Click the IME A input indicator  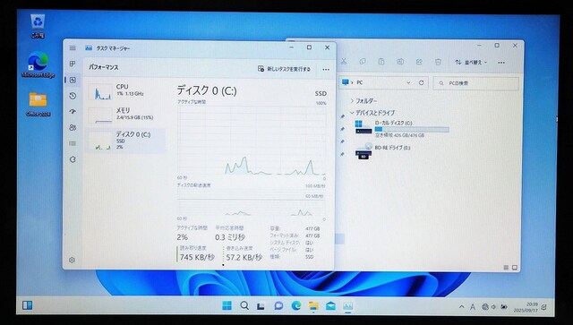point(473,307)
